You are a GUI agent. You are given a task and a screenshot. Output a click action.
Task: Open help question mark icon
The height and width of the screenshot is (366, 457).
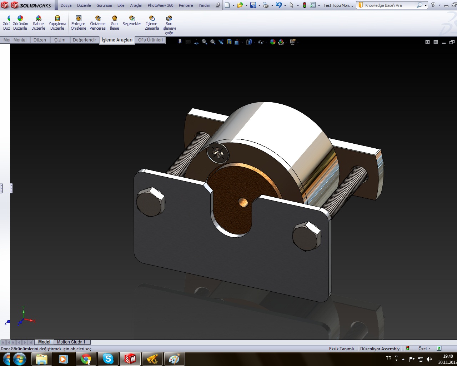(x=433, y=5)
